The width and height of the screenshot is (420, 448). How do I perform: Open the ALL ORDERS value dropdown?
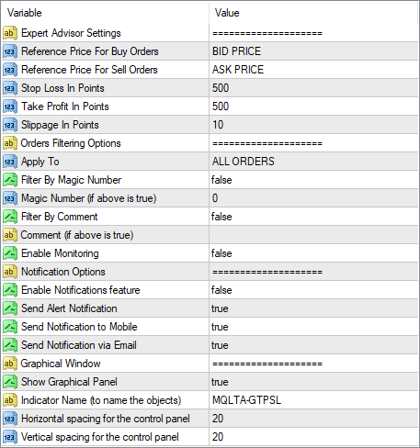313,162
